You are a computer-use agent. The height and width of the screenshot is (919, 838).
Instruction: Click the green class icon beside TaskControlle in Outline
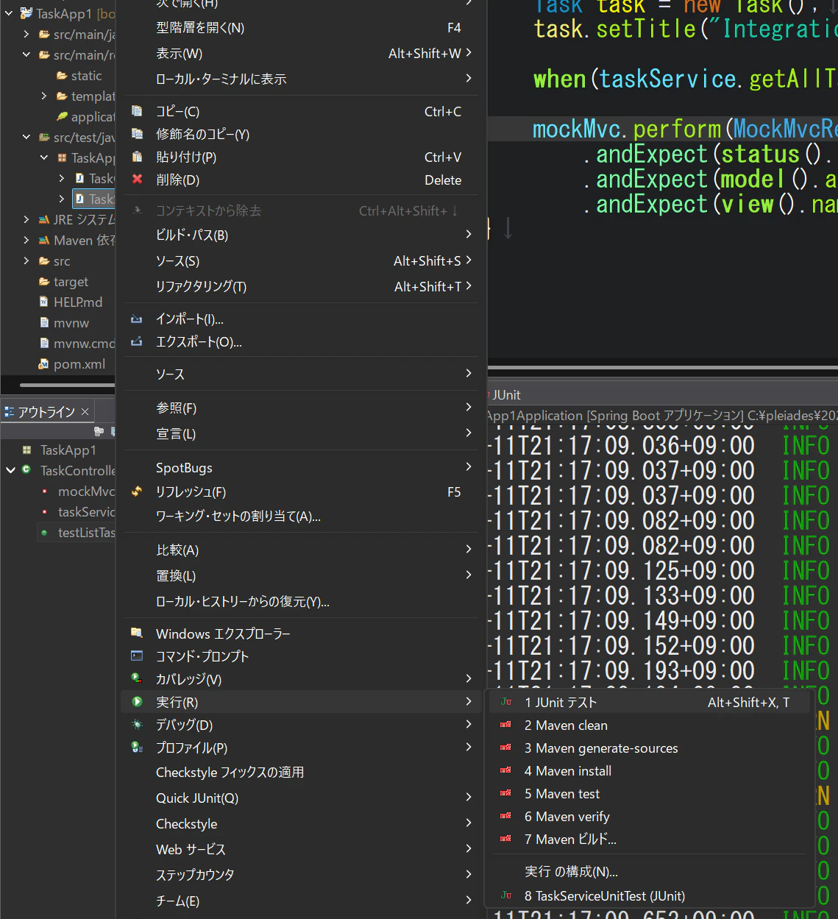tap(26, 470)
